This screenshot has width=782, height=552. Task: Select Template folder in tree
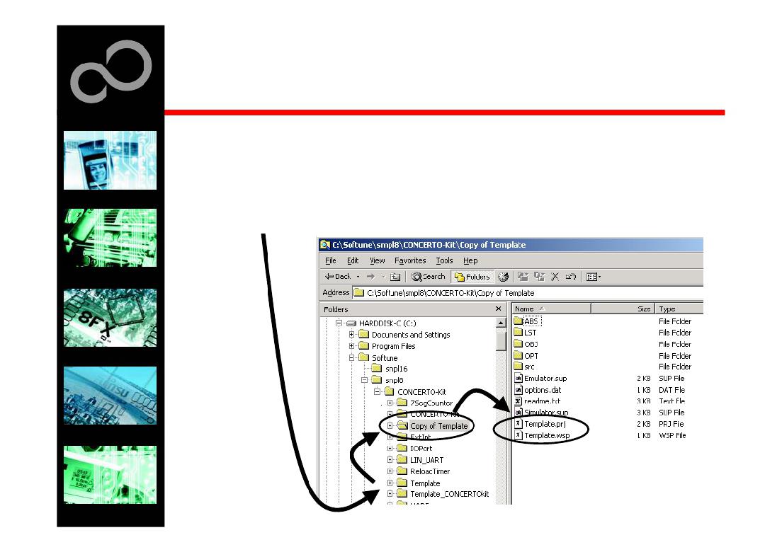[425, 483]
